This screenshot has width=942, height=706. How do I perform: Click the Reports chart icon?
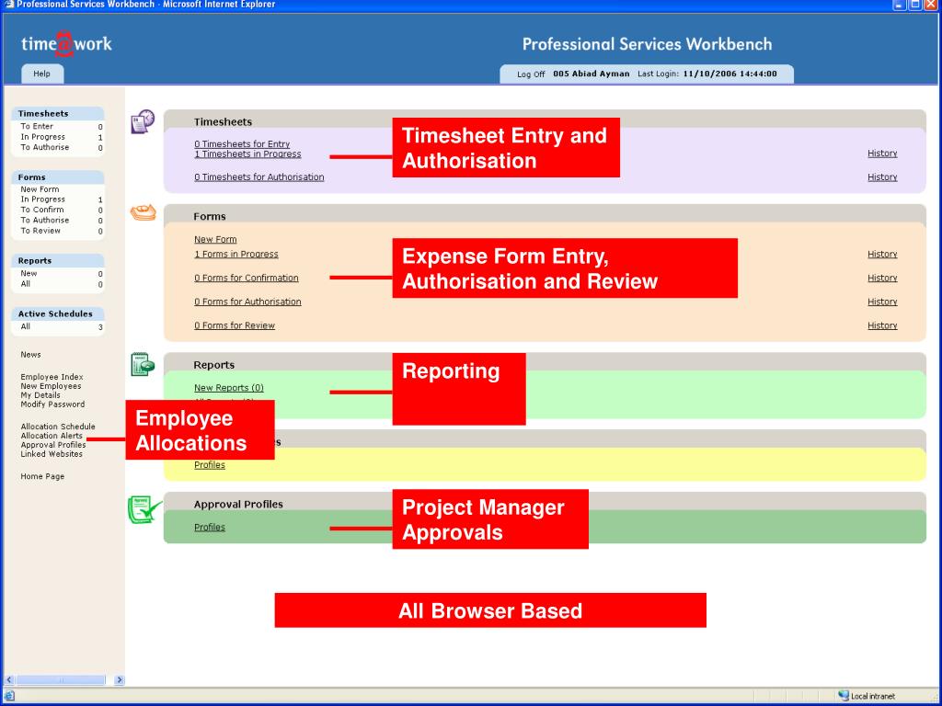point(143,364)
